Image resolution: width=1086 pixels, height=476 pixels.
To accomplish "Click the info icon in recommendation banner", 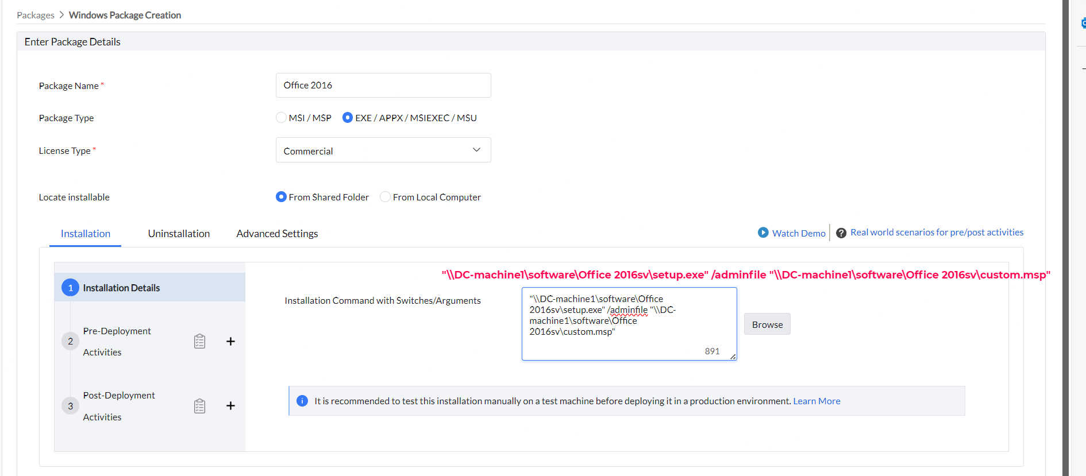I will pyautogui.click(x=302, y=401).
